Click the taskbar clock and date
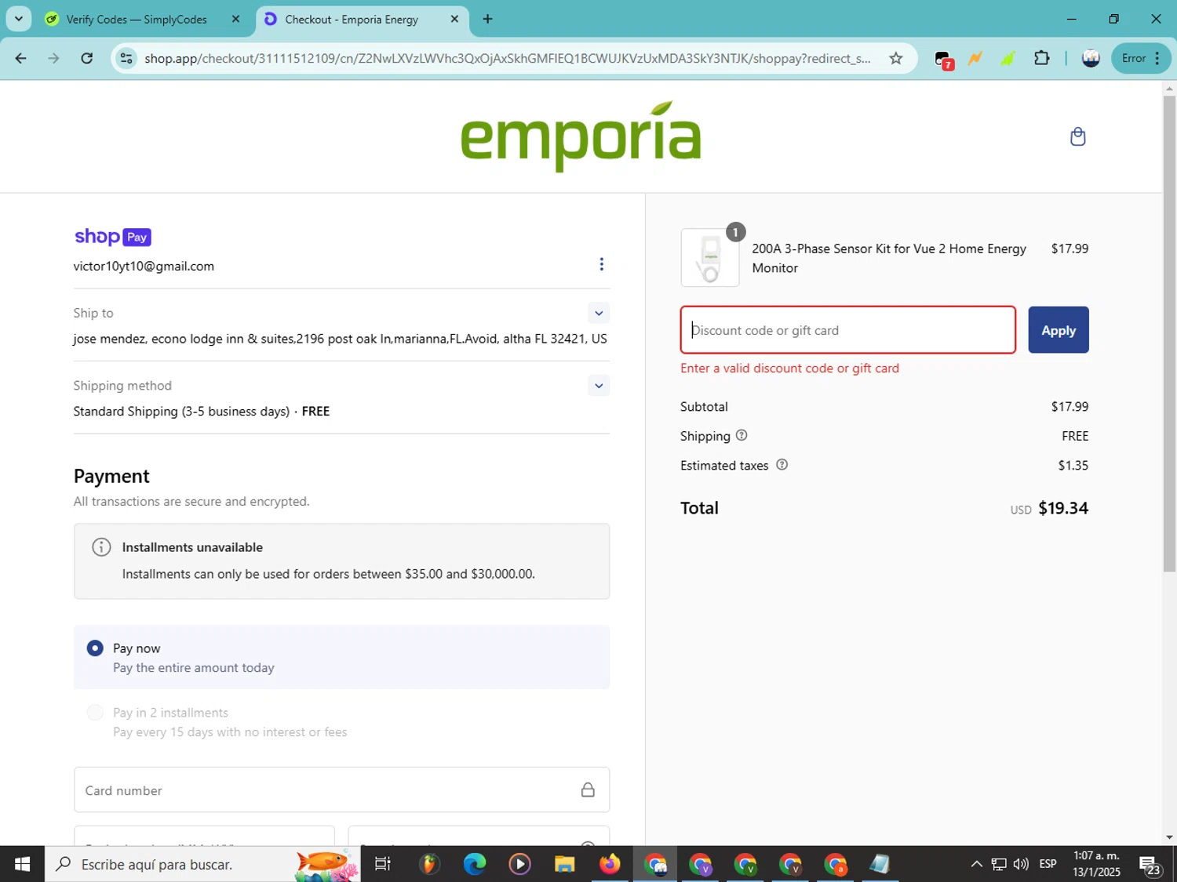This screenshot has width=1177, height=882. point(1096,864)
